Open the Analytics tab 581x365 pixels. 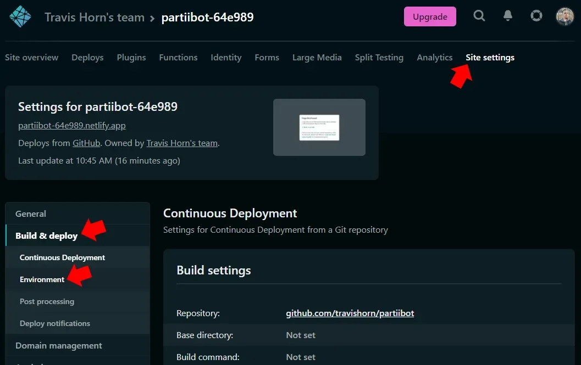click(434, 57)
